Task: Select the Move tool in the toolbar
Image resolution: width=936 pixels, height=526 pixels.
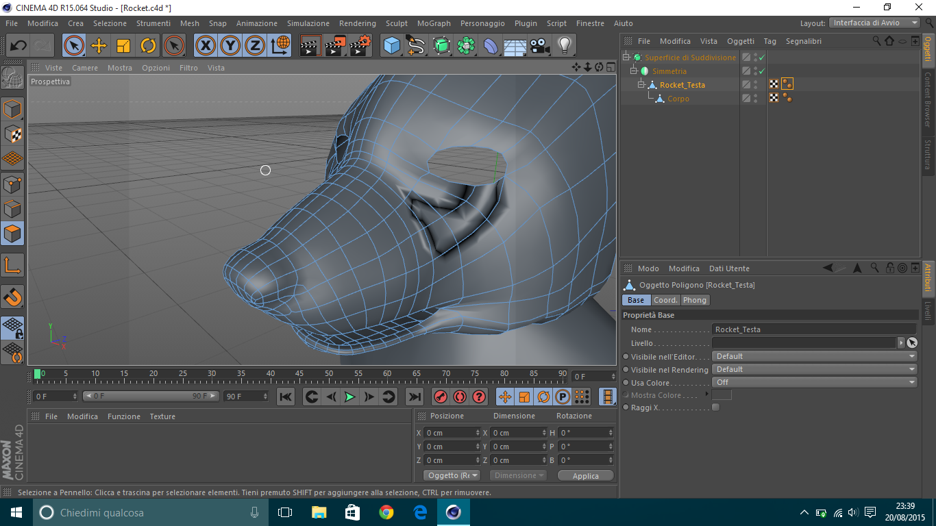Action: point(99,46)
